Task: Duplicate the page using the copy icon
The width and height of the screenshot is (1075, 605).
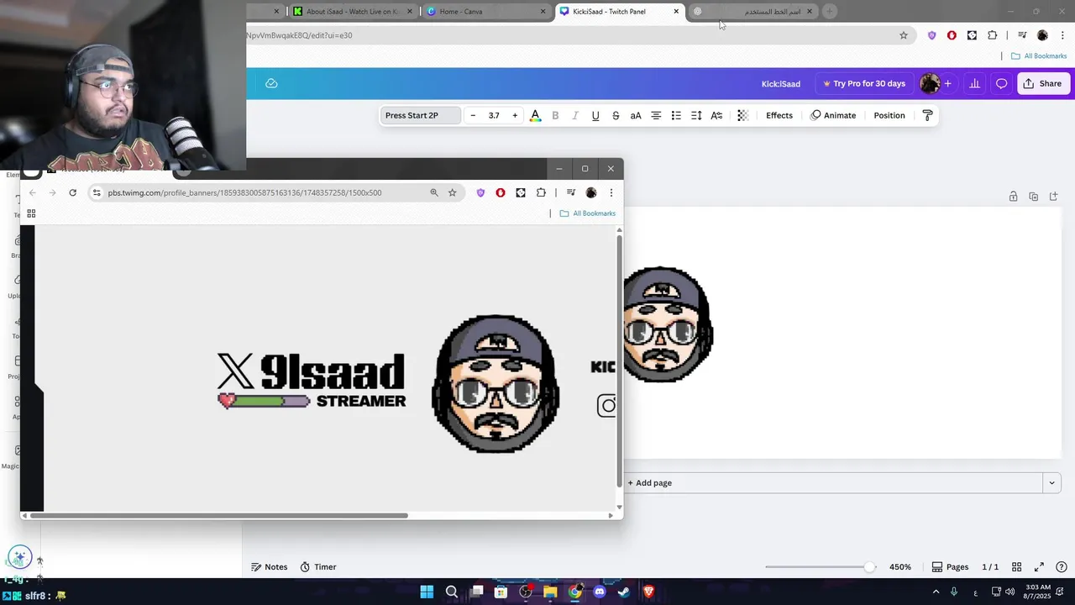Action: point(1033,197)
